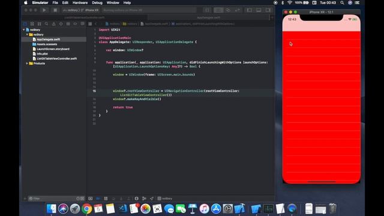Open App Store from the Dock

pos(216,209)
